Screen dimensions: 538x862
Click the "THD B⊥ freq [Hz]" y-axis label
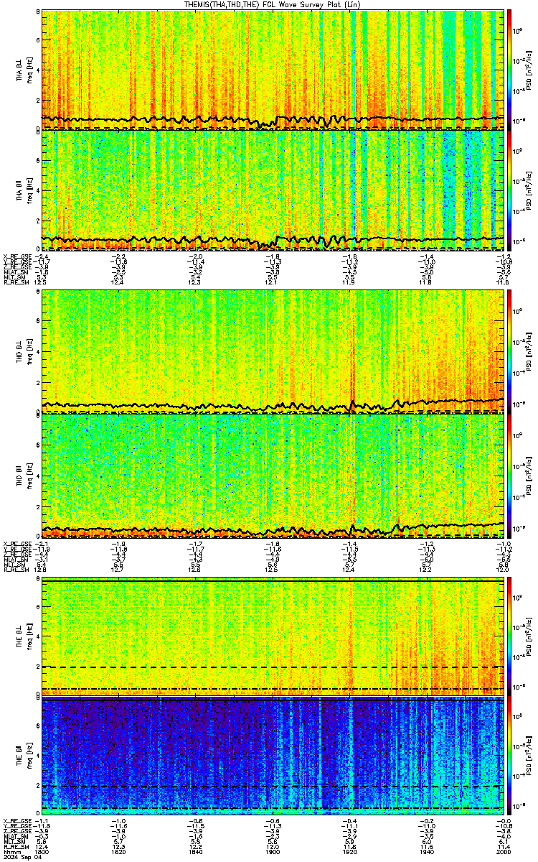(x=25, y=352)
